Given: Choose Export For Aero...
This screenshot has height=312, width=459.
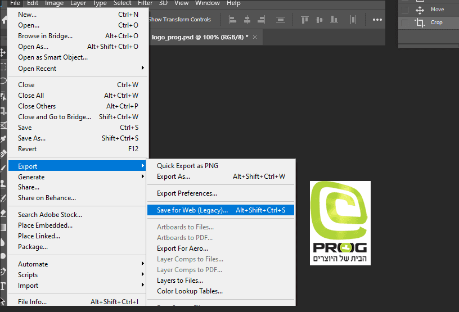Looking at the screenshot, I should [x=221, y=248].
